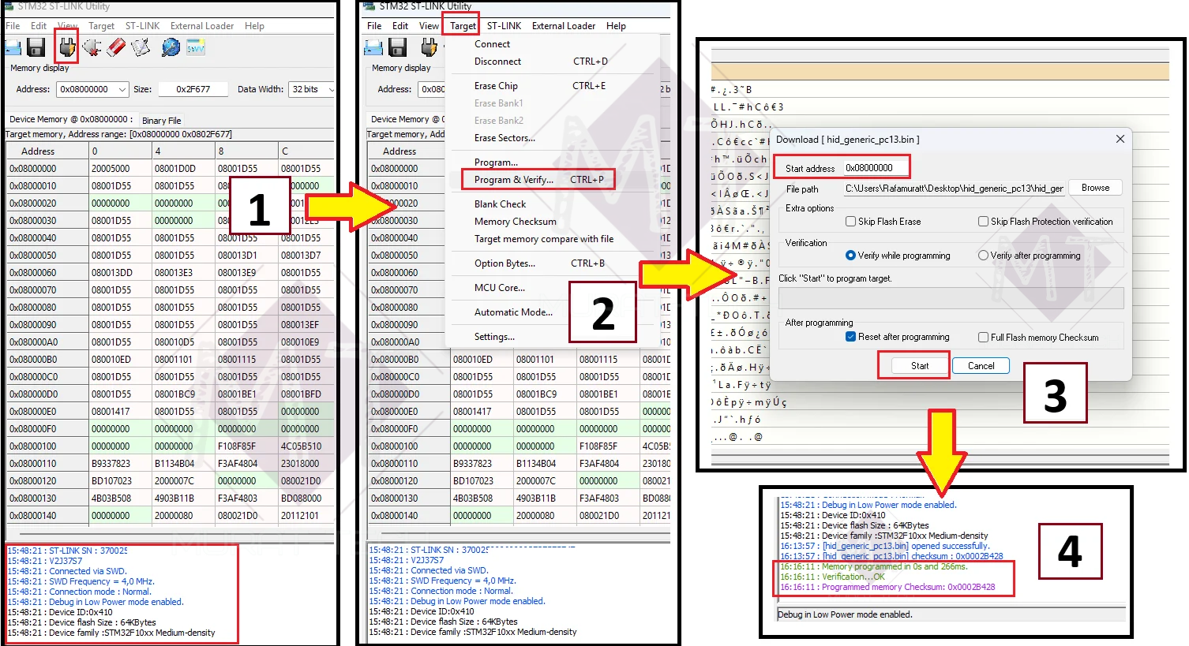The width and height of the screenshot is (1189, 646).
Task: Click log line 'Memory programmed in 0s and 266ms.'
Action: [x=873, y=566]
